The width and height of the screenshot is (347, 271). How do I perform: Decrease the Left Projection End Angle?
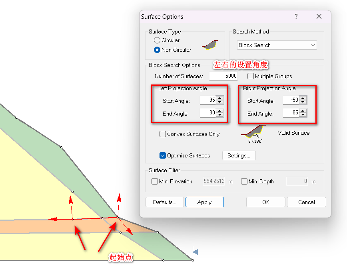219,115
